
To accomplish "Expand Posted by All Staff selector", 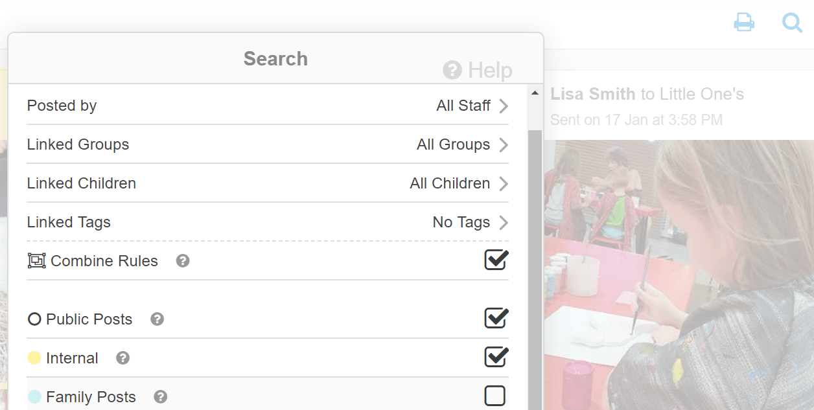I will point(472,106).
